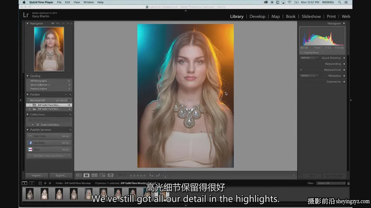Viewport: 371px width, 208px height.
Task: Open Spotlight search in macOS menu bar
Action: tap(339, 2)
